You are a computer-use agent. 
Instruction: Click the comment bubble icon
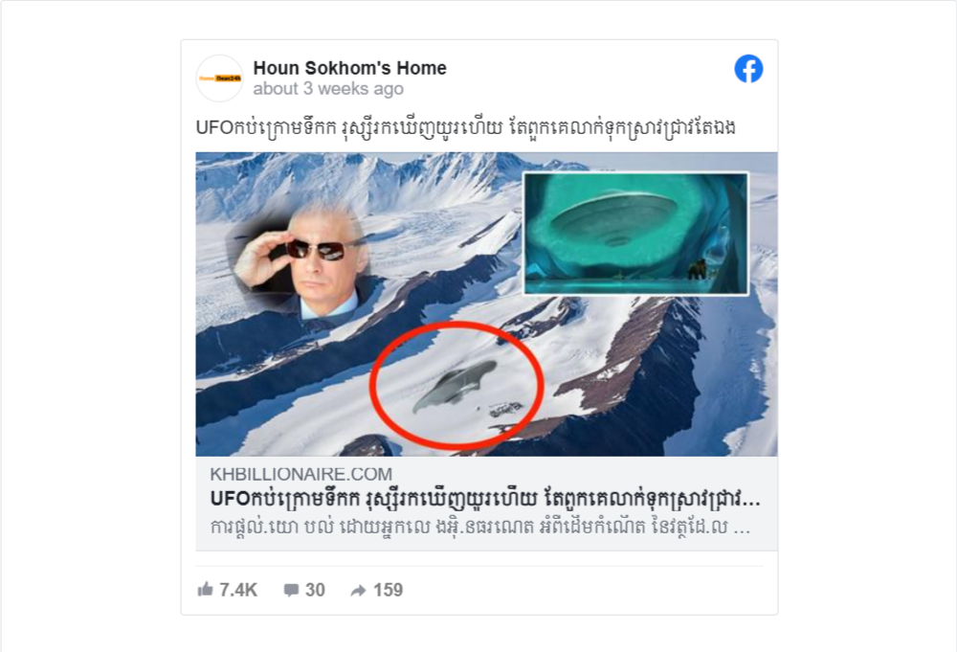(x=291, y=590)
